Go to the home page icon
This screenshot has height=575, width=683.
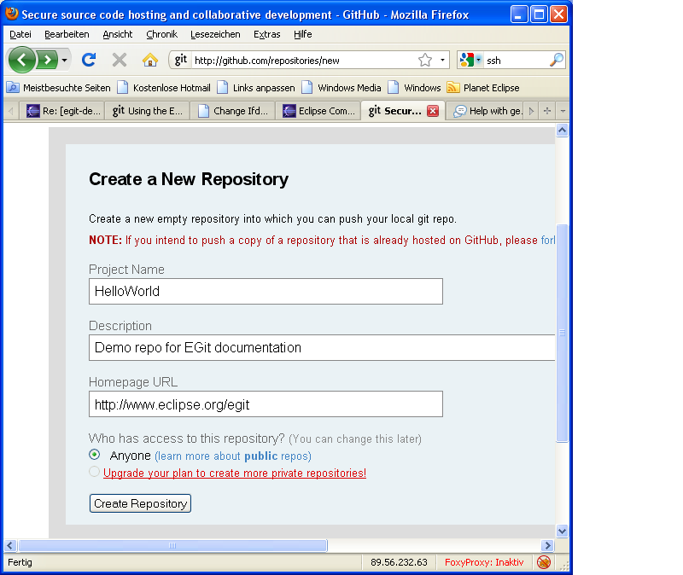click(150, 60)
